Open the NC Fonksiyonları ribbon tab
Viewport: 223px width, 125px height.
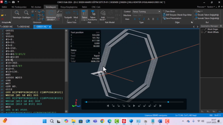(x=19, y=7)
